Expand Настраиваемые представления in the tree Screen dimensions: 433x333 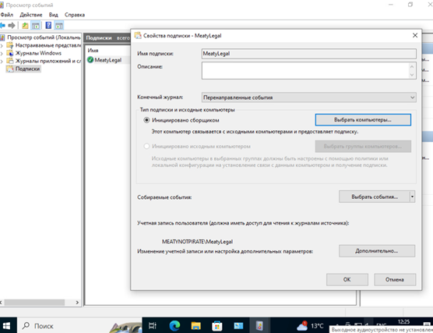(x=2, y=46)
